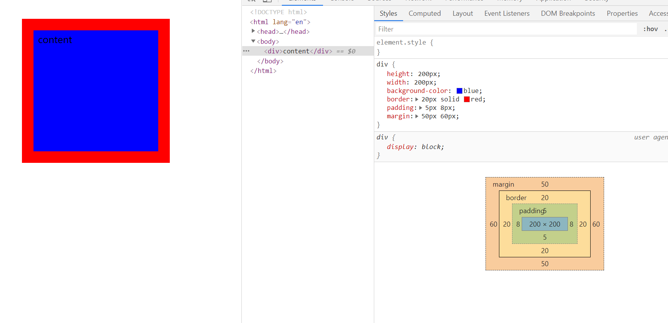
Task: Click the top margin value 50 in box model
Action: point(545,184)
